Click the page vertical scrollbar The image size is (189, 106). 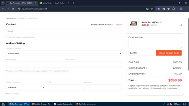(188, 44)
